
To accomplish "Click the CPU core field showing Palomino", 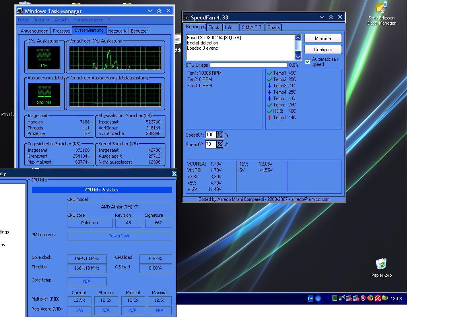I will click(x=90, y=223).
